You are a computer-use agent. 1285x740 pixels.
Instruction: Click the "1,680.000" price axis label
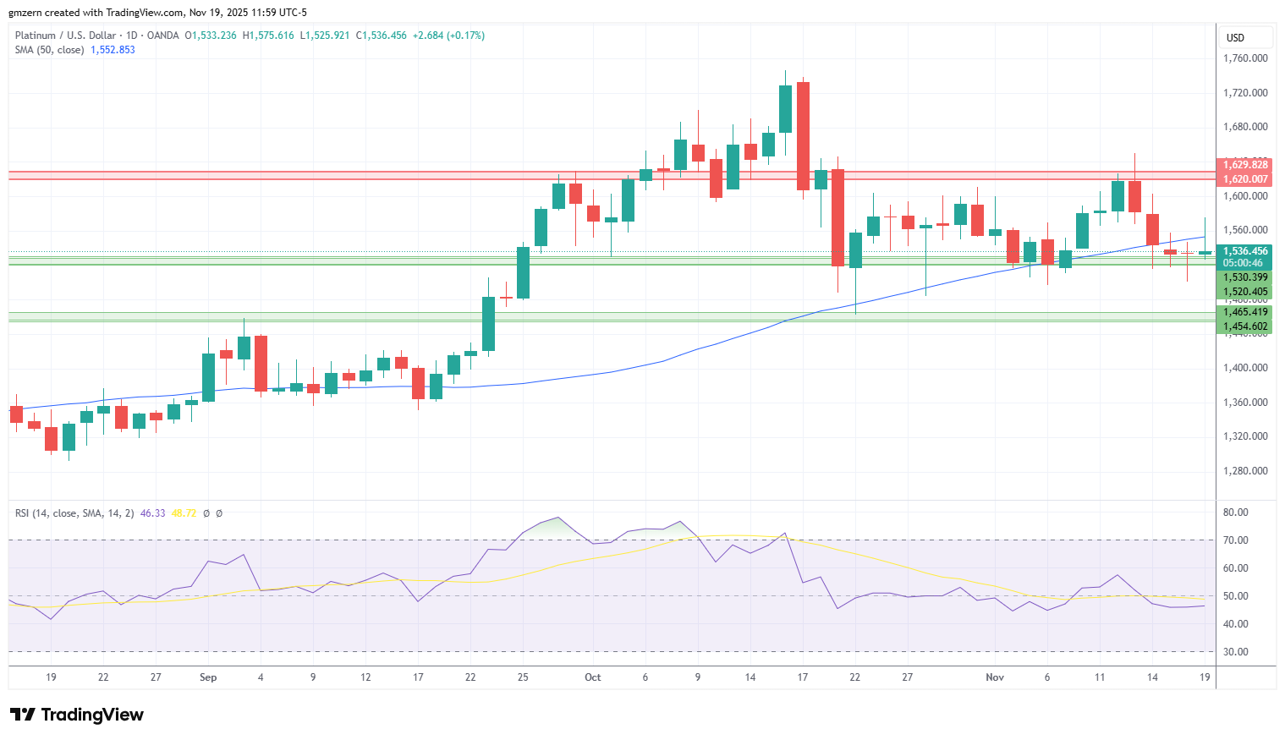(1245, 127)
